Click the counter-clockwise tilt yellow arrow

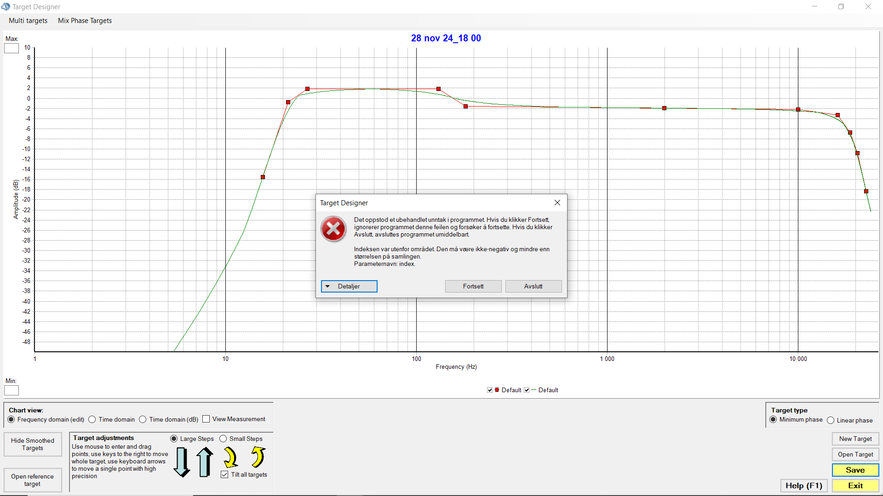258,457
